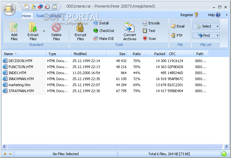Click the green status indicator light
Viewport: 231px width, 158px height.
click(224, 154)
